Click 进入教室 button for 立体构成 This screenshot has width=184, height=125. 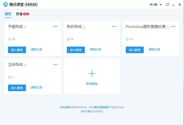click(17, 88)
